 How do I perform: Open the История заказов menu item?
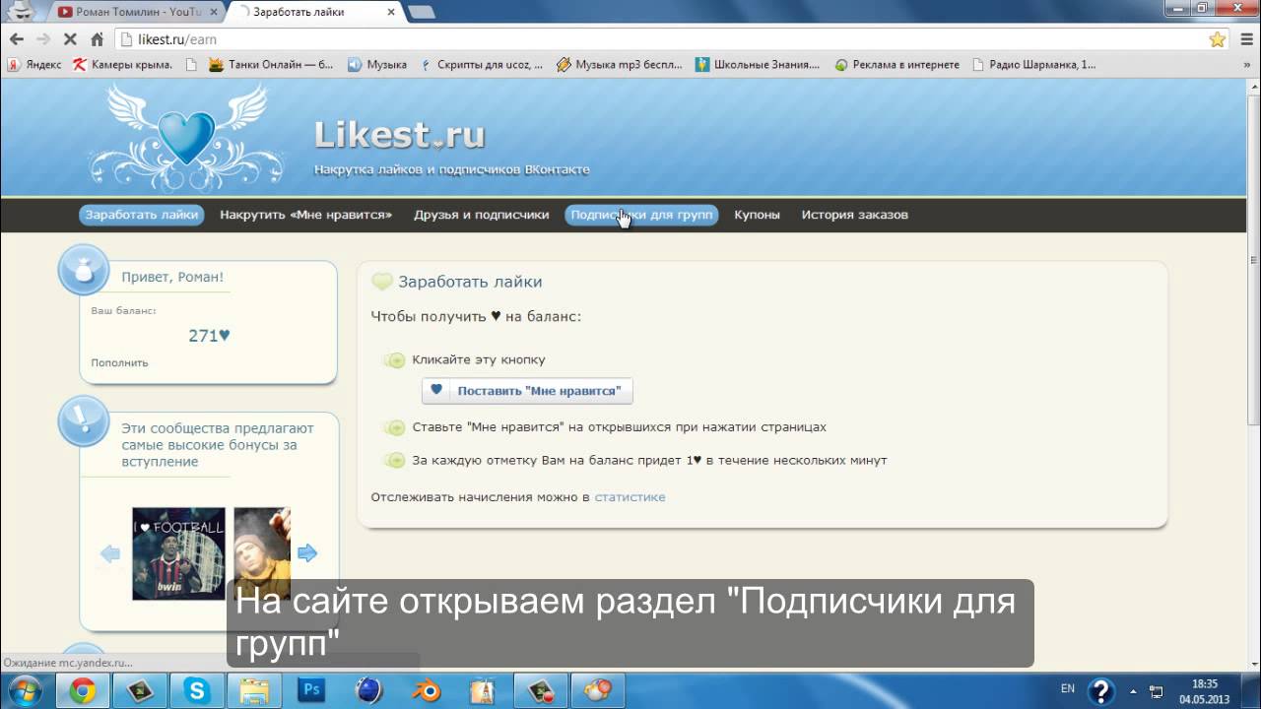[x=854, y=215]
